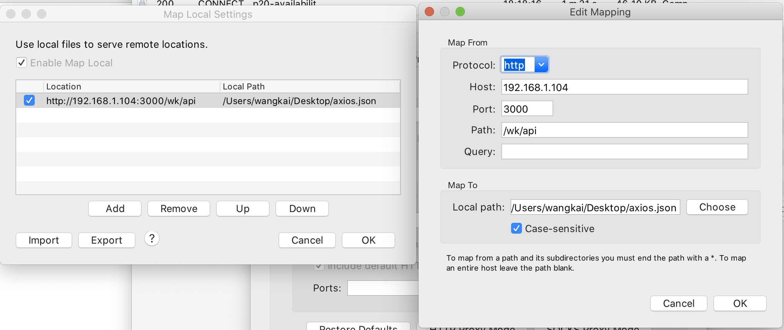The height and width of the screenshot is (330, 784).
Task: Choose a local file path
Action: 717,207
